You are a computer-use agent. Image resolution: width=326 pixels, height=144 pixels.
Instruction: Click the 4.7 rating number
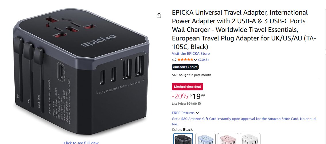(174, 60)
